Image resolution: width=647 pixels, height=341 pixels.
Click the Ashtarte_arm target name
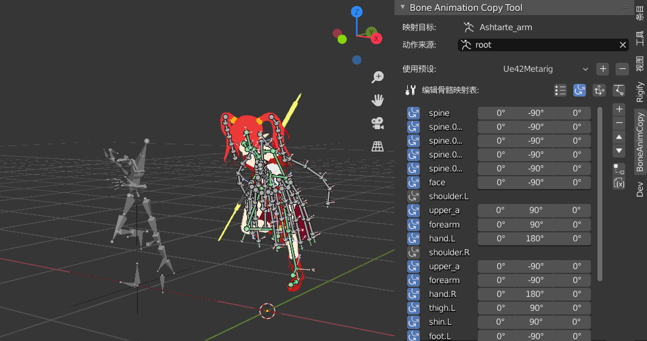click(506, 28)
